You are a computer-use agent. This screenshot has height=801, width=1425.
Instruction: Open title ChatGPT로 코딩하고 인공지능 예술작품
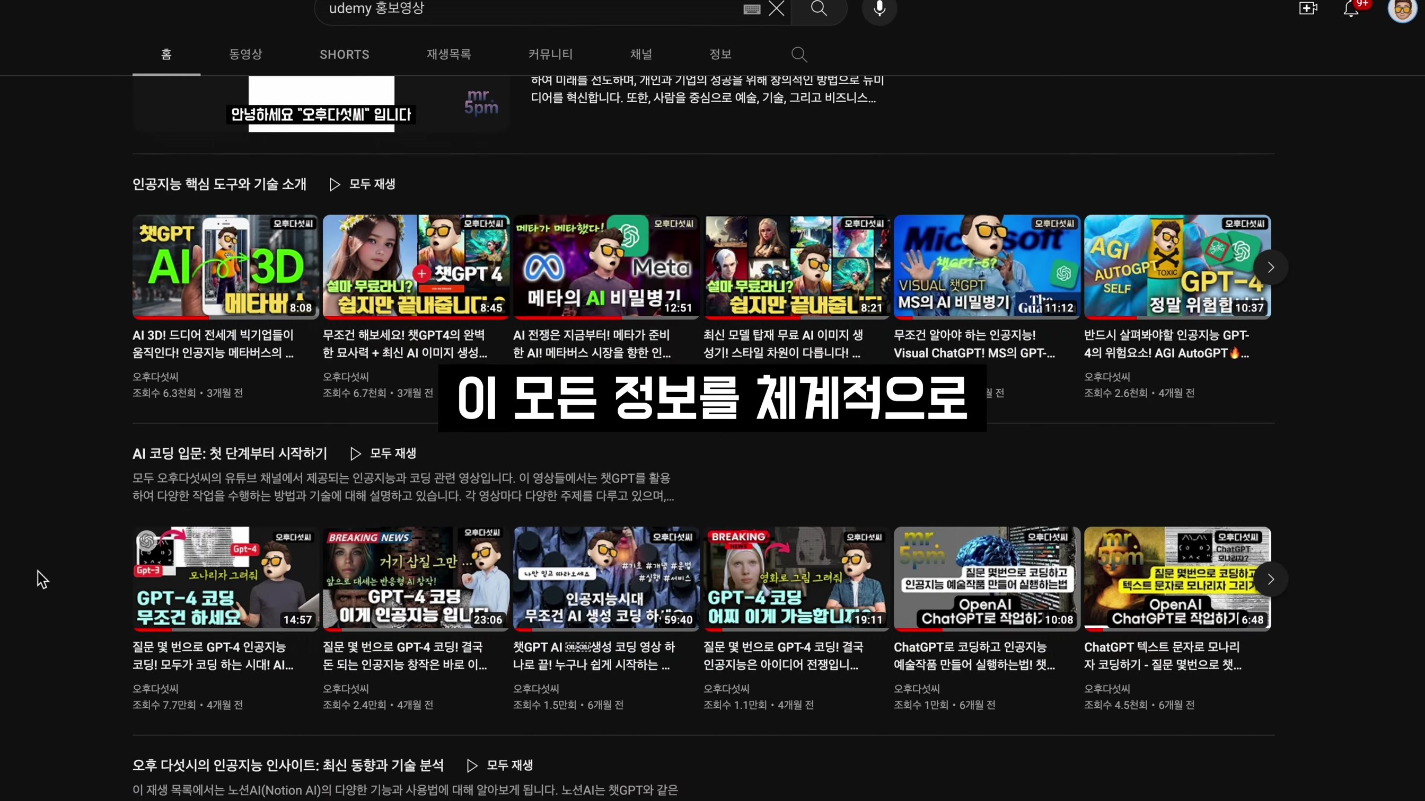pos(974,656)
